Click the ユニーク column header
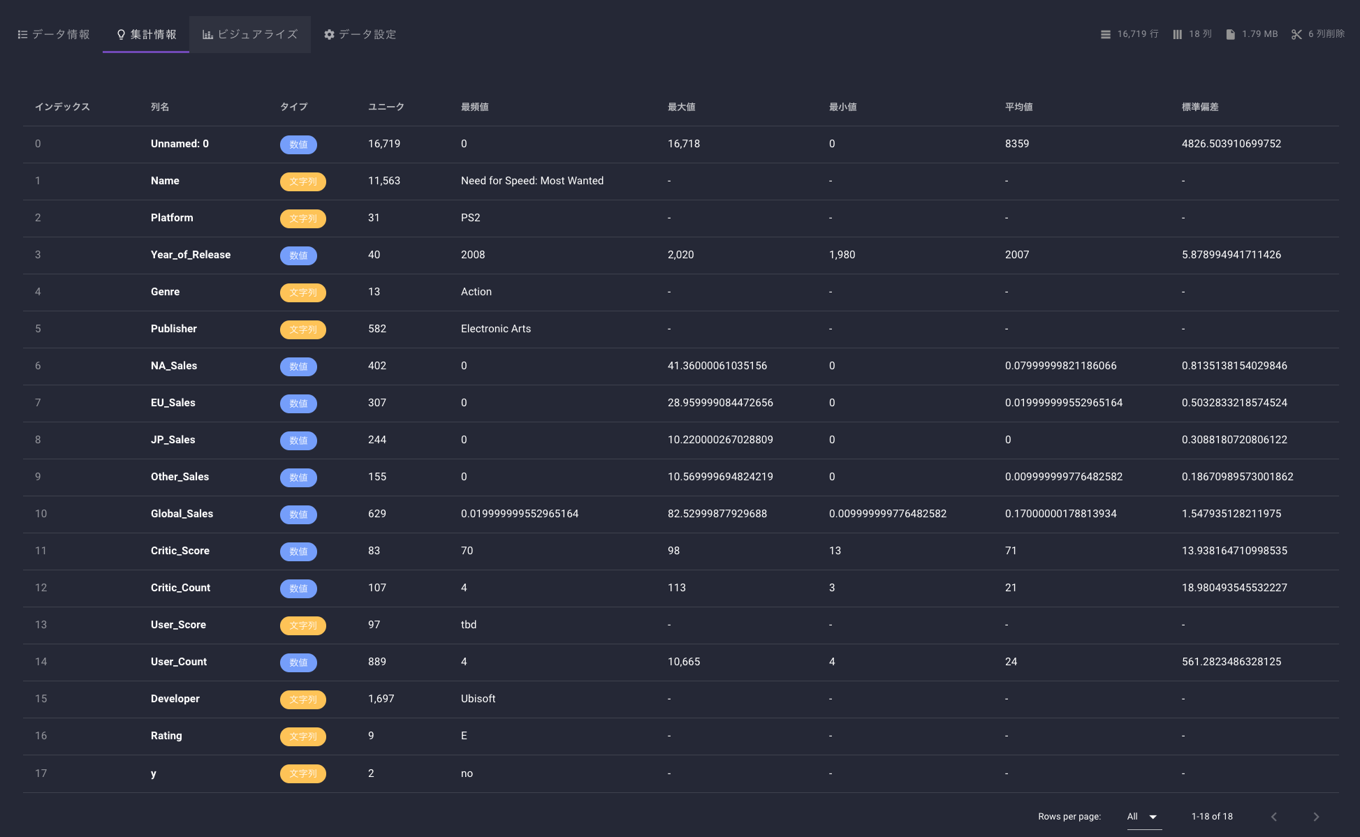This screenshot has height=837, width=1360. point(386,107)
